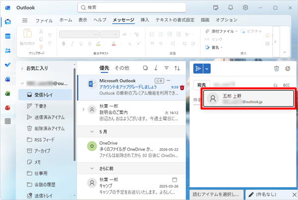Open the font name combo box

[x=79, y=34]
